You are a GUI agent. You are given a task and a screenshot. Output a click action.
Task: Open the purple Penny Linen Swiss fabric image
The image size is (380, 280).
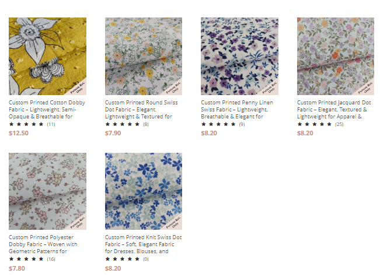coord(239,56)
